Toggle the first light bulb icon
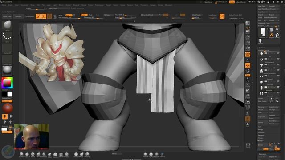The width and height of the screenshot is (285, 160). click(x=5, y=116)
